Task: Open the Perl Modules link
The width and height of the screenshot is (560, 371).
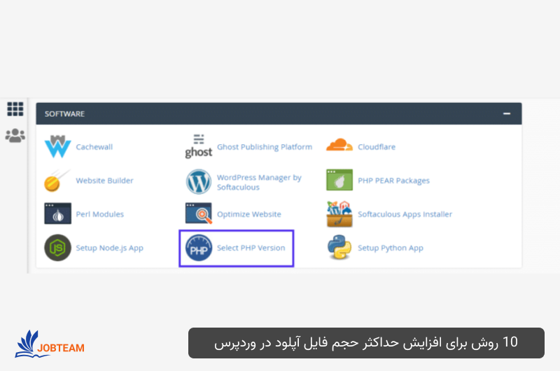Action: (x=100, y=214)
